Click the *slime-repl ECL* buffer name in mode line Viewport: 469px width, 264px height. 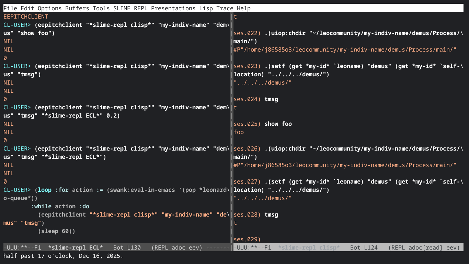[76, 247]
